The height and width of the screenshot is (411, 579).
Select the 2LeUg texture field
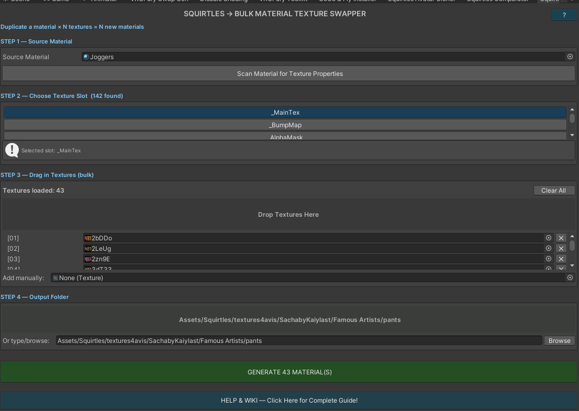tap(318, 249)
